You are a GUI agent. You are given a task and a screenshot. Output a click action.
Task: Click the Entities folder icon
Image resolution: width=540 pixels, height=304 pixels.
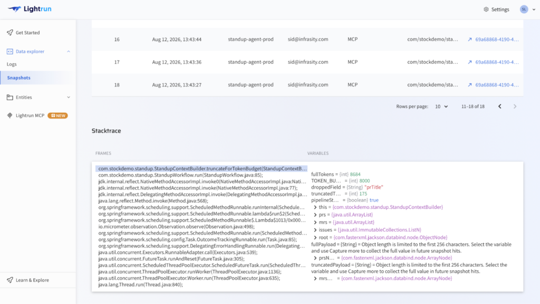click(9, 97)
